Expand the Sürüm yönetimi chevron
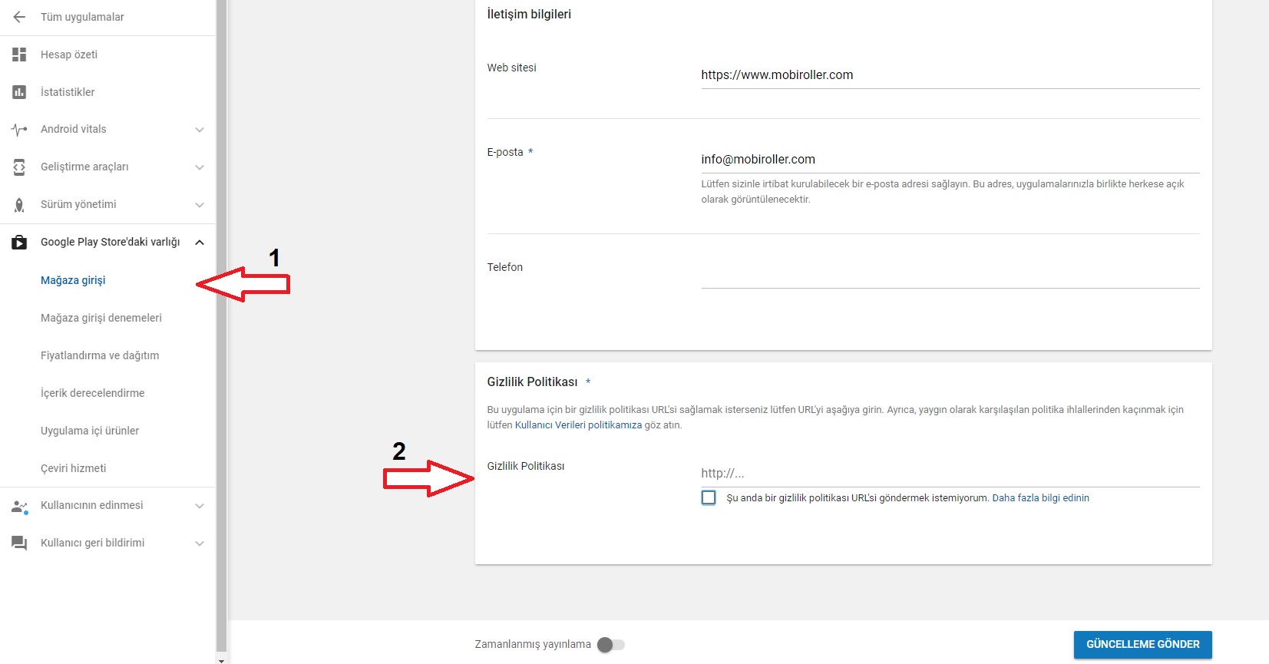Screen dimensions: 1269x664 [x=200, y=205]
